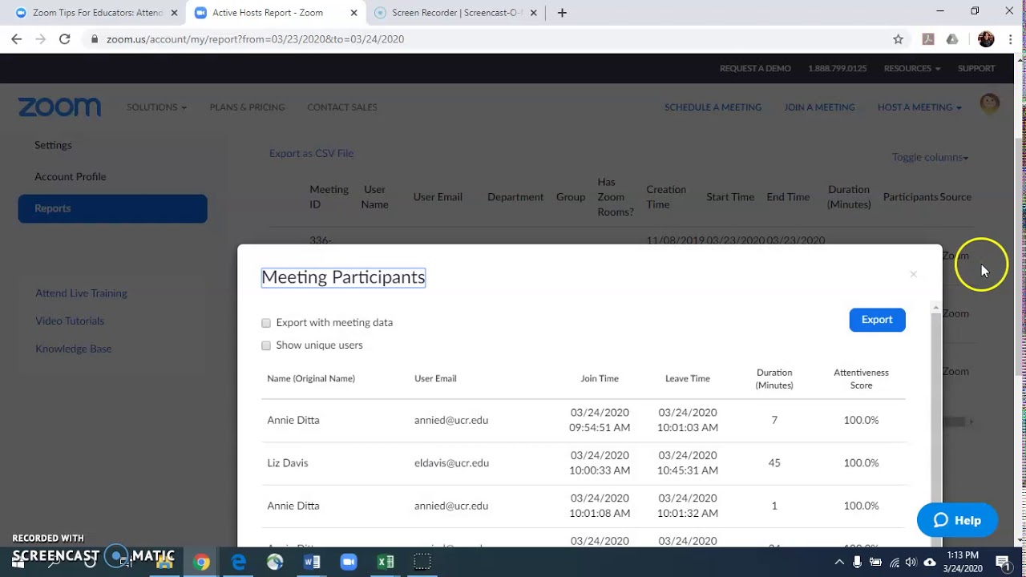Open the dashed-rectangle recorder taskbar icon
This screenshot has width=1026, height=577.
pyautogui.click(x=422, y=562)
